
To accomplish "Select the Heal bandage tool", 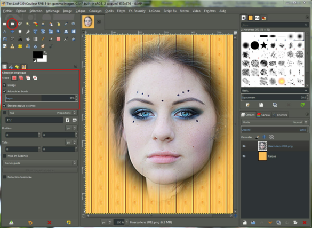I will coord(20,46).
